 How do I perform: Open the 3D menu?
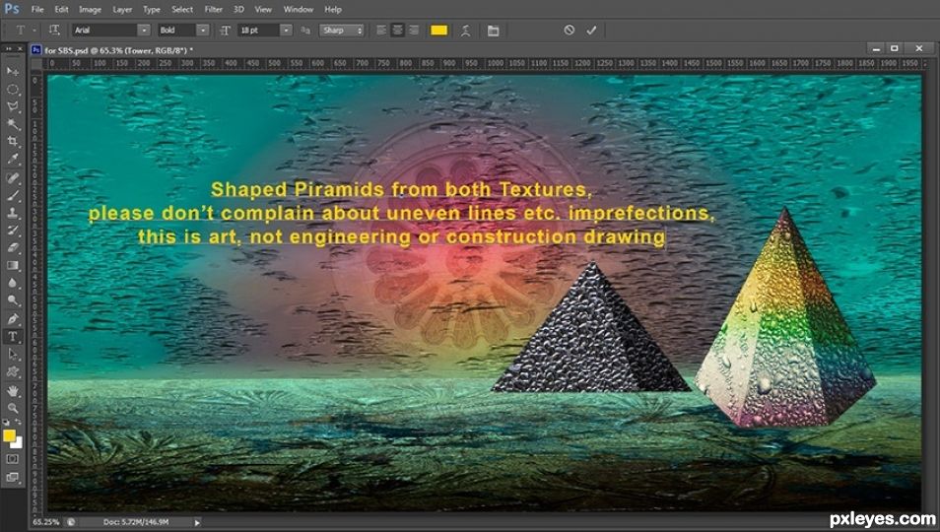(238, 9)
